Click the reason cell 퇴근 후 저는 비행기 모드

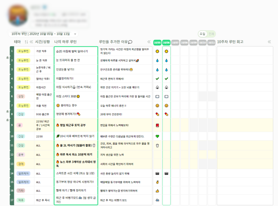pos(125,200)
